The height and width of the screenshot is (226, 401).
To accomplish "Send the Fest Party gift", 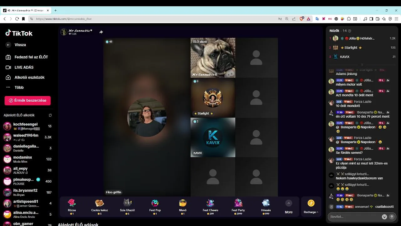I will [238, 207].
